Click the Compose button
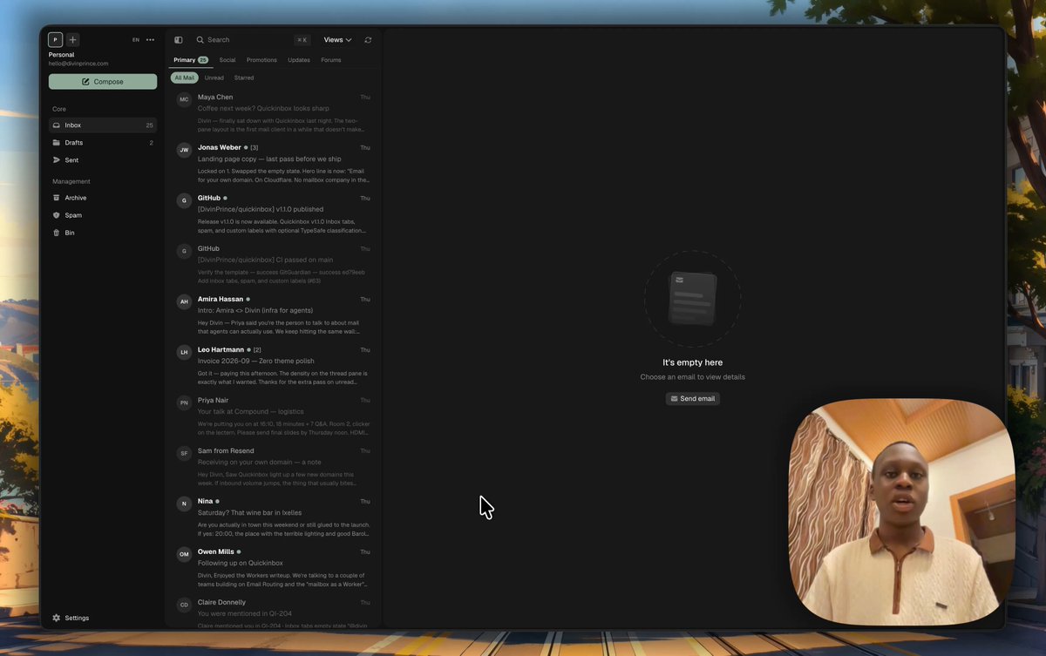This screenshot has height=656, width=1046. (x=103, y=82)
